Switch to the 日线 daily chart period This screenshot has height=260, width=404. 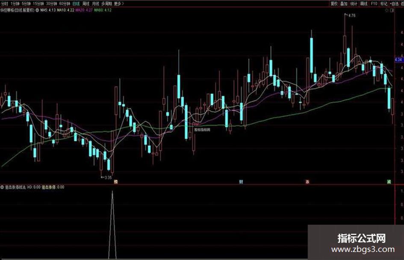76,3
